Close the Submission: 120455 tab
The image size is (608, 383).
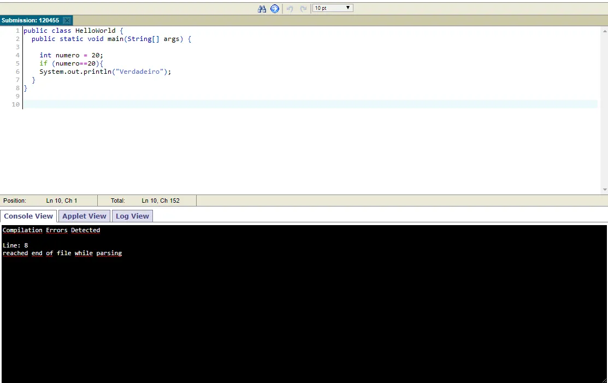[x=67, y=21]
